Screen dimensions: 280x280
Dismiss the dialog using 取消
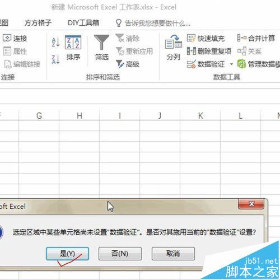click(x=173, y=254)
